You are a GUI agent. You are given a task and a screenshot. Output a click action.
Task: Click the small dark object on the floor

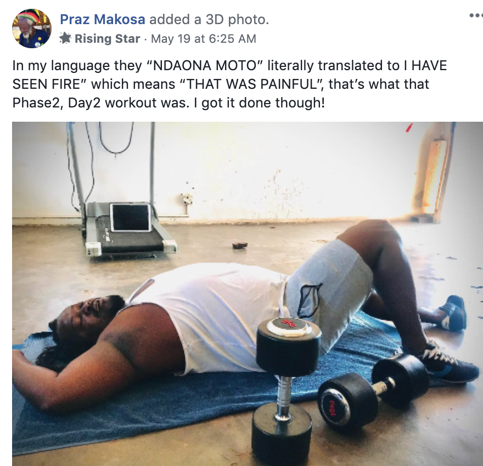240,245
